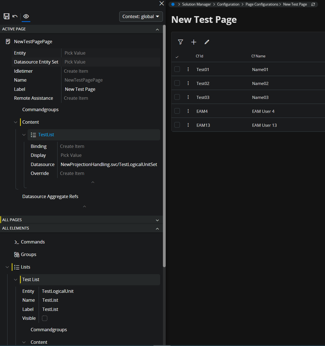Go to Page Configurations breadcrumb
The width and height of the screenshot is (325, 346).
(262, 4)
